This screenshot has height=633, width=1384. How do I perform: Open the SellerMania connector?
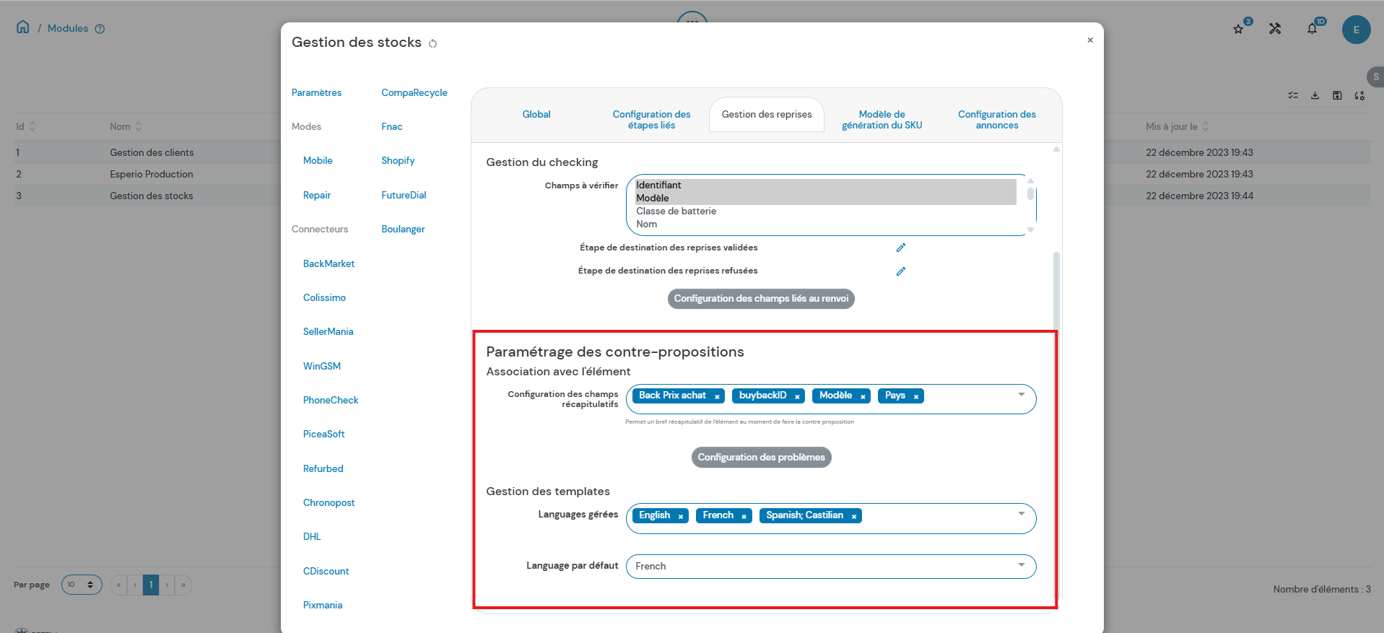tap(328, 331)
